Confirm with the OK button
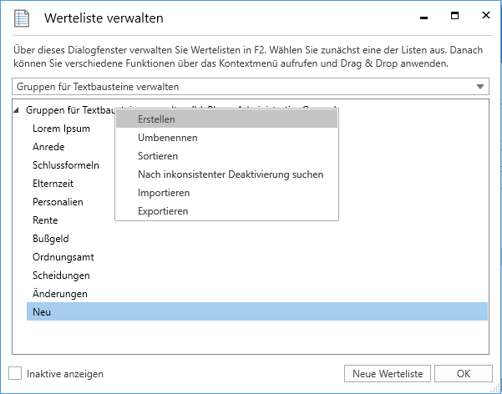This screenshot has height=394, width=502. pyautogui.click(x=463, y=374)
